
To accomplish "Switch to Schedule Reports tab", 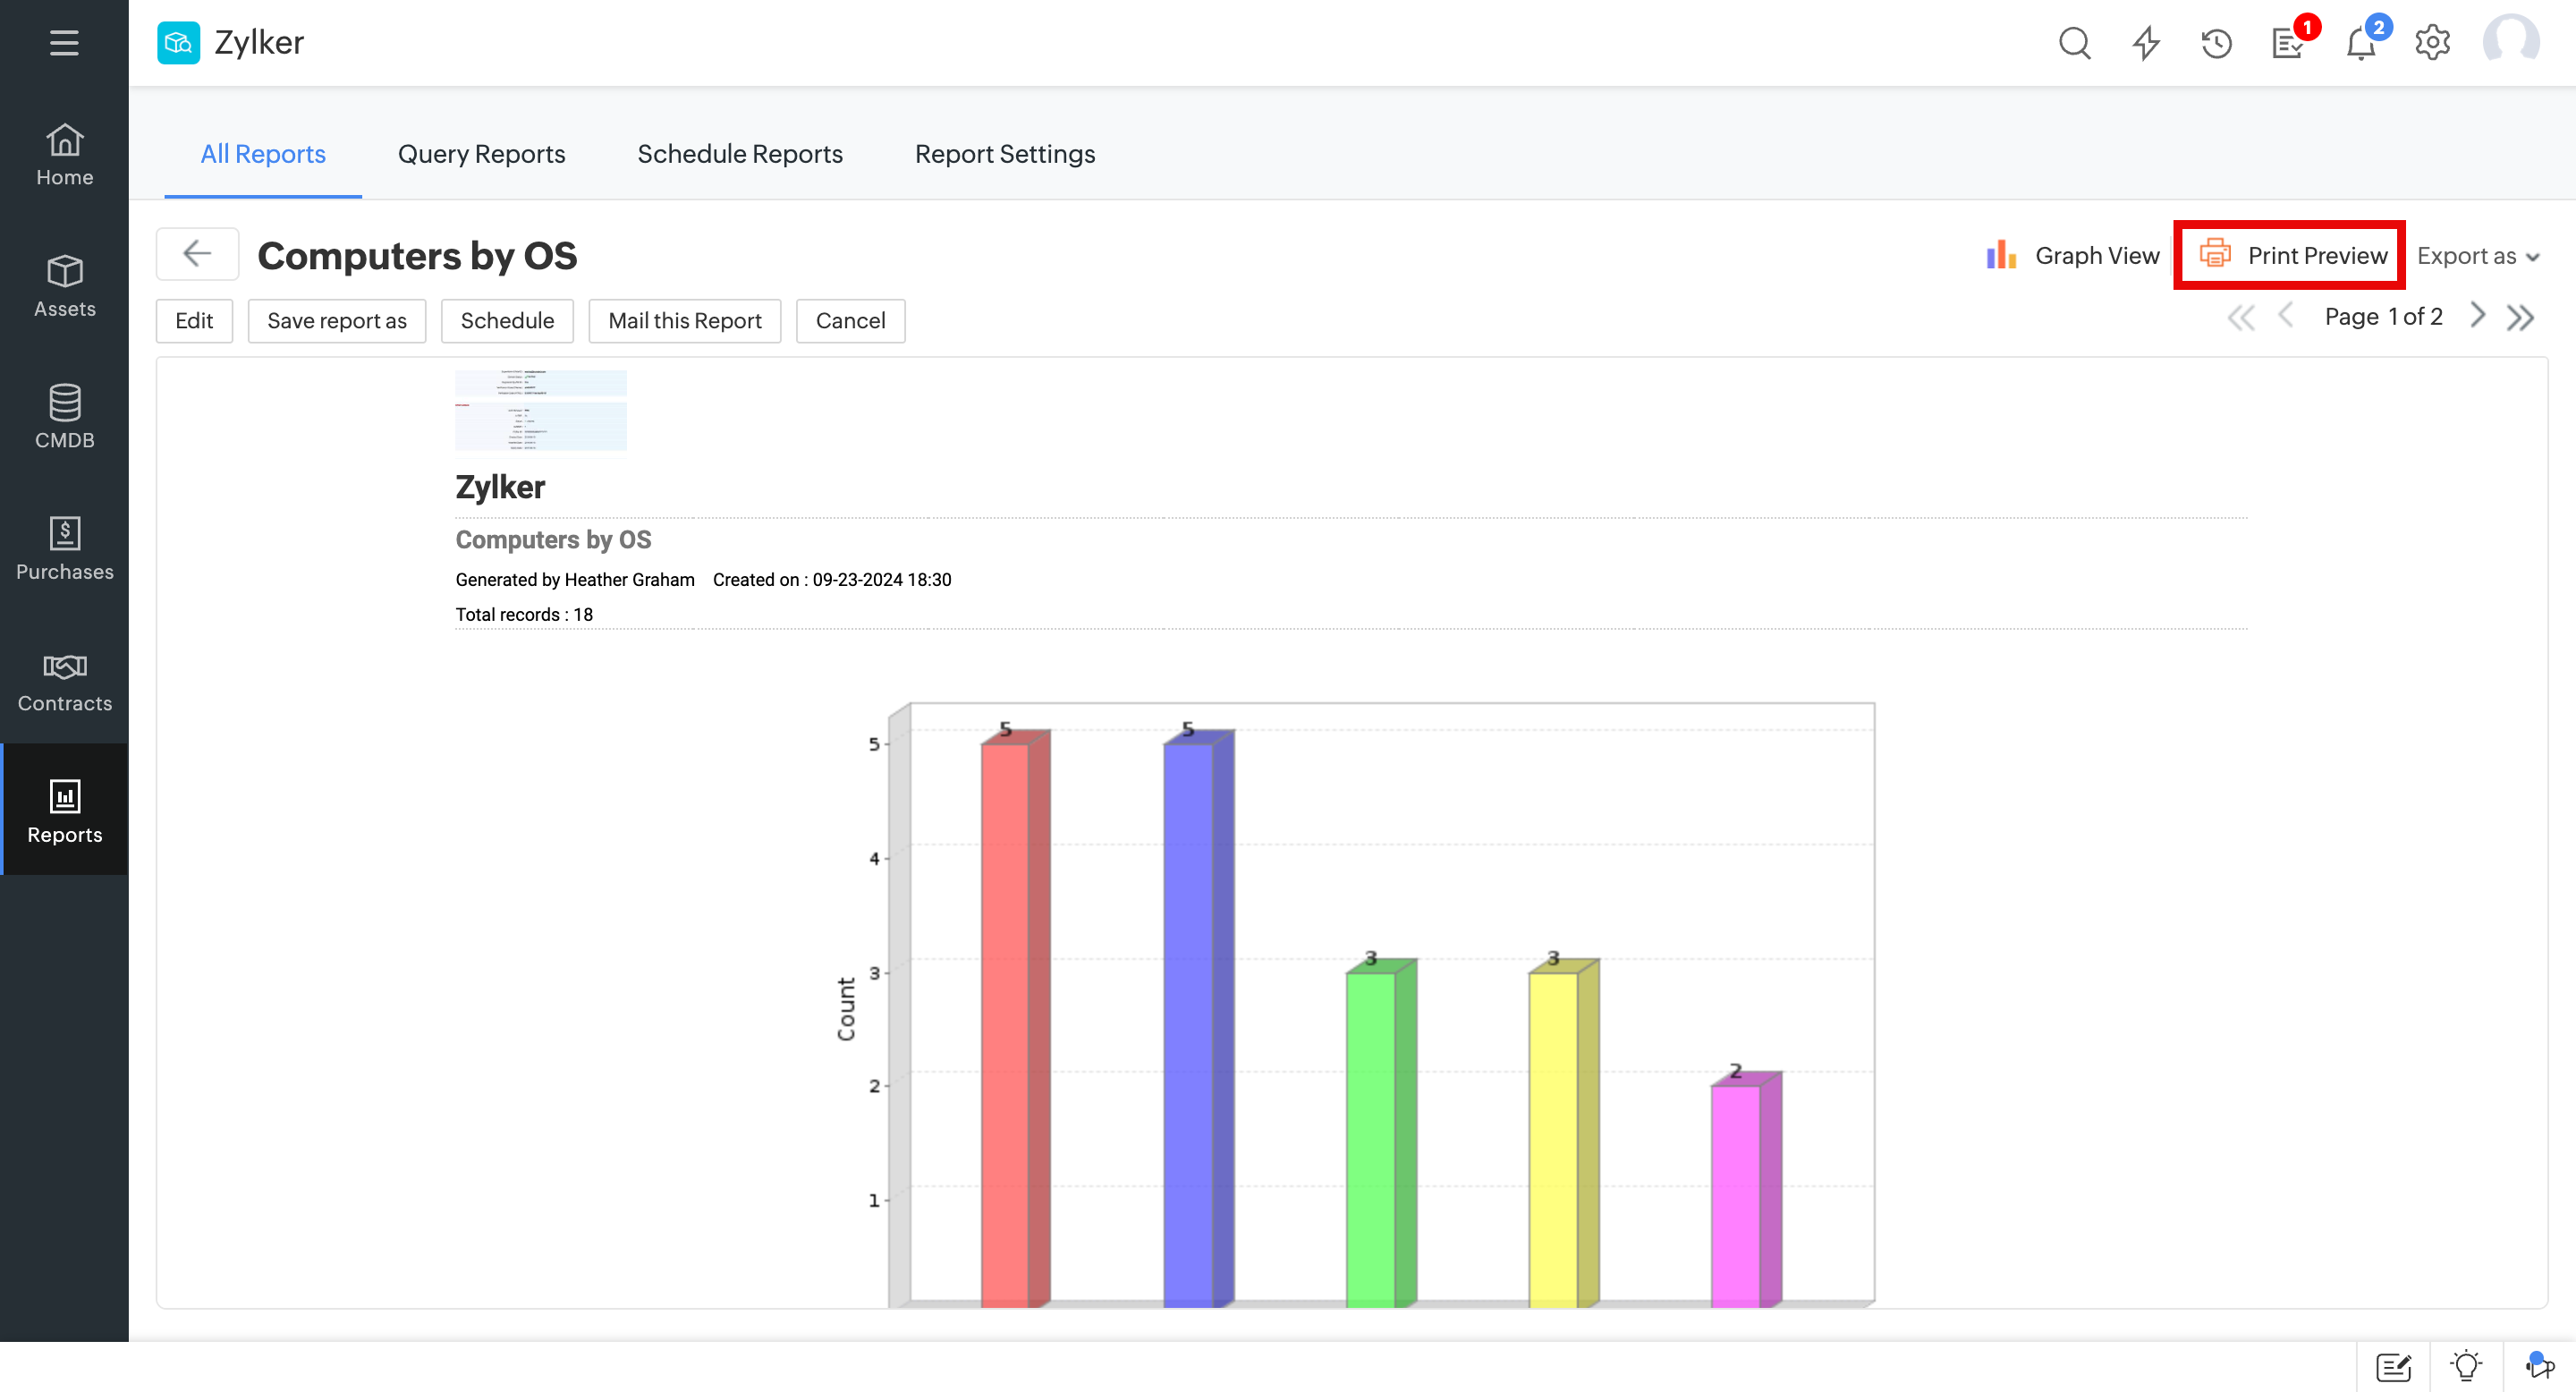I will click(739, 154).
